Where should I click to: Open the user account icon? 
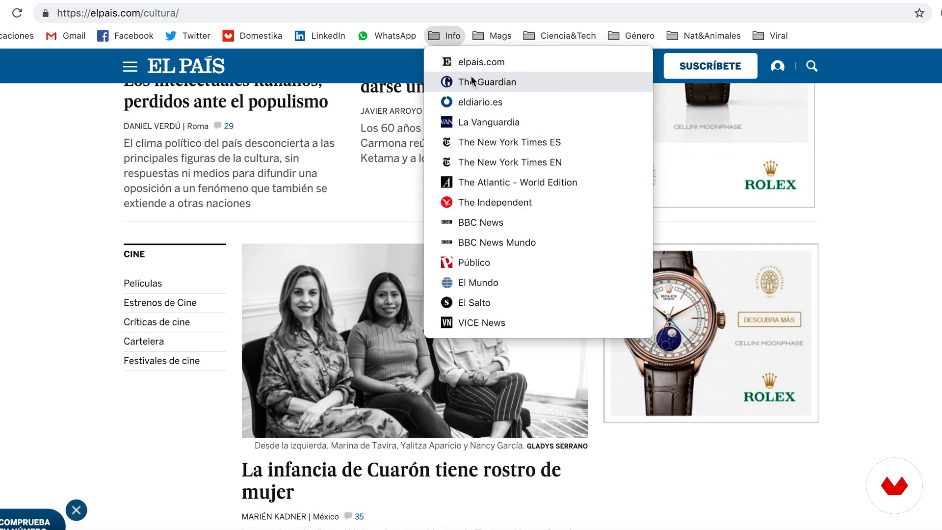pos(778,66)
